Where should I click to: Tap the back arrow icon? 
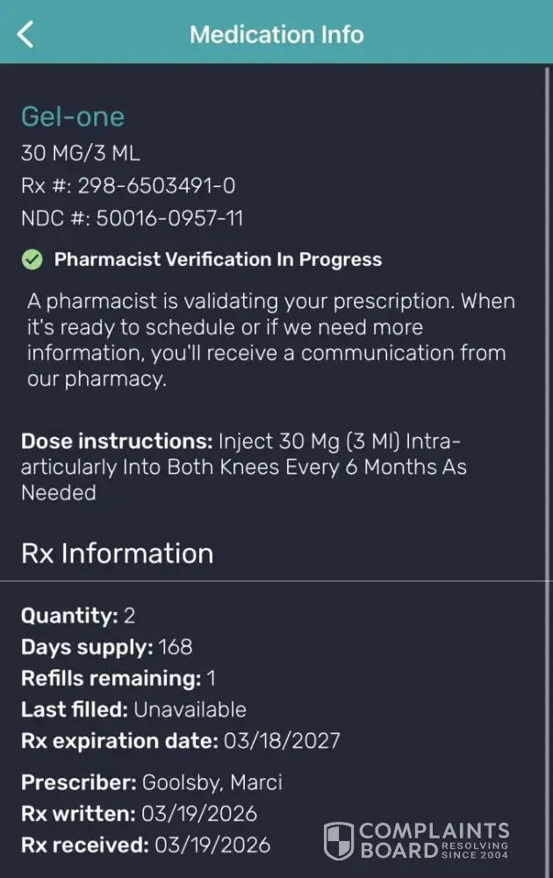coord(25,34)
